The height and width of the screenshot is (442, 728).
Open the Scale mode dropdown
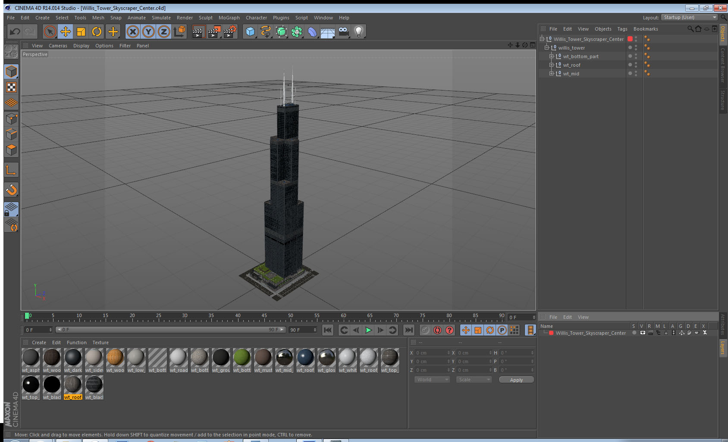pos(474,380)
